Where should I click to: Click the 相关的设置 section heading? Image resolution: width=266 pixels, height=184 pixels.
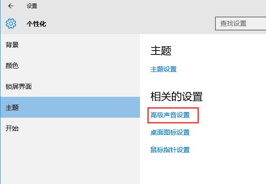pos(177,96)
